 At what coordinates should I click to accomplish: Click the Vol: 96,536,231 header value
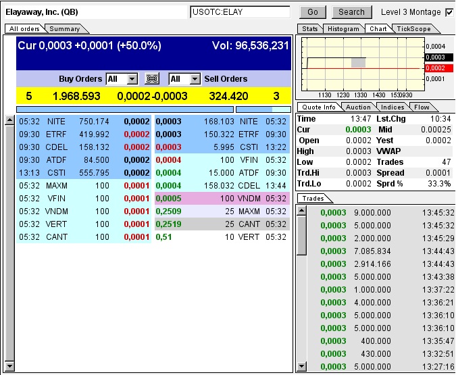pos(251,45)
